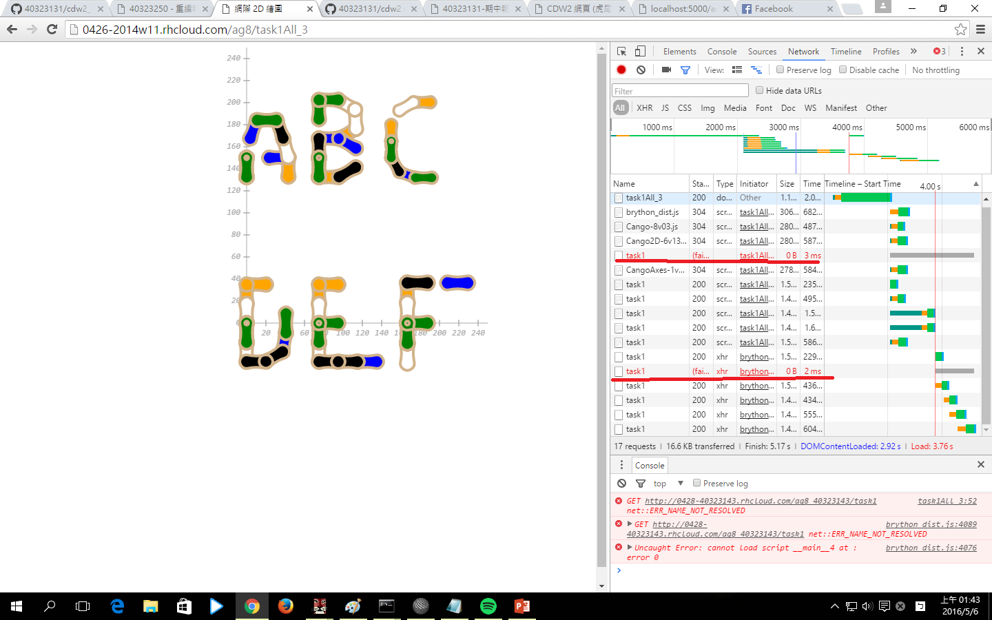Open Windows Start menu
The width and height of the screenshot is (992, 620).
[x=17, y=606]
